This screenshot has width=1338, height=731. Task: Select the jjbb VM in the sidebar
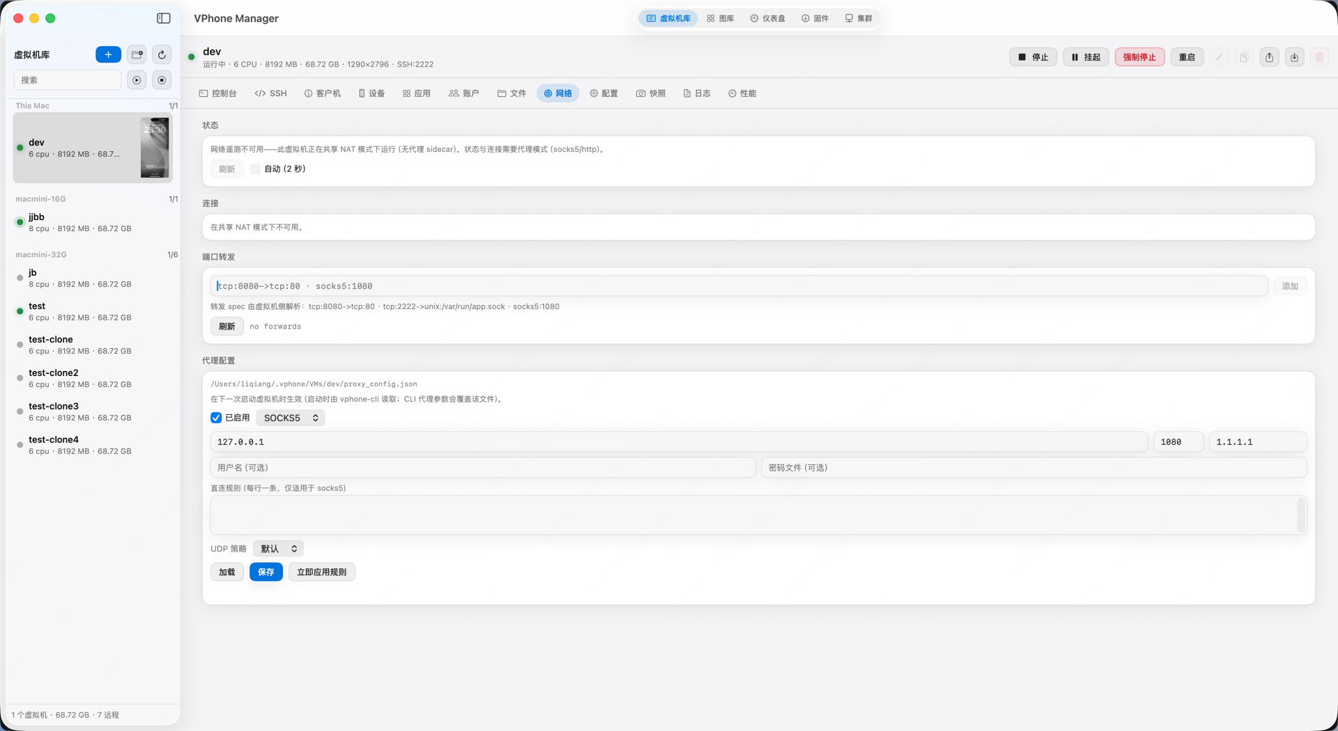coord(93,222)
